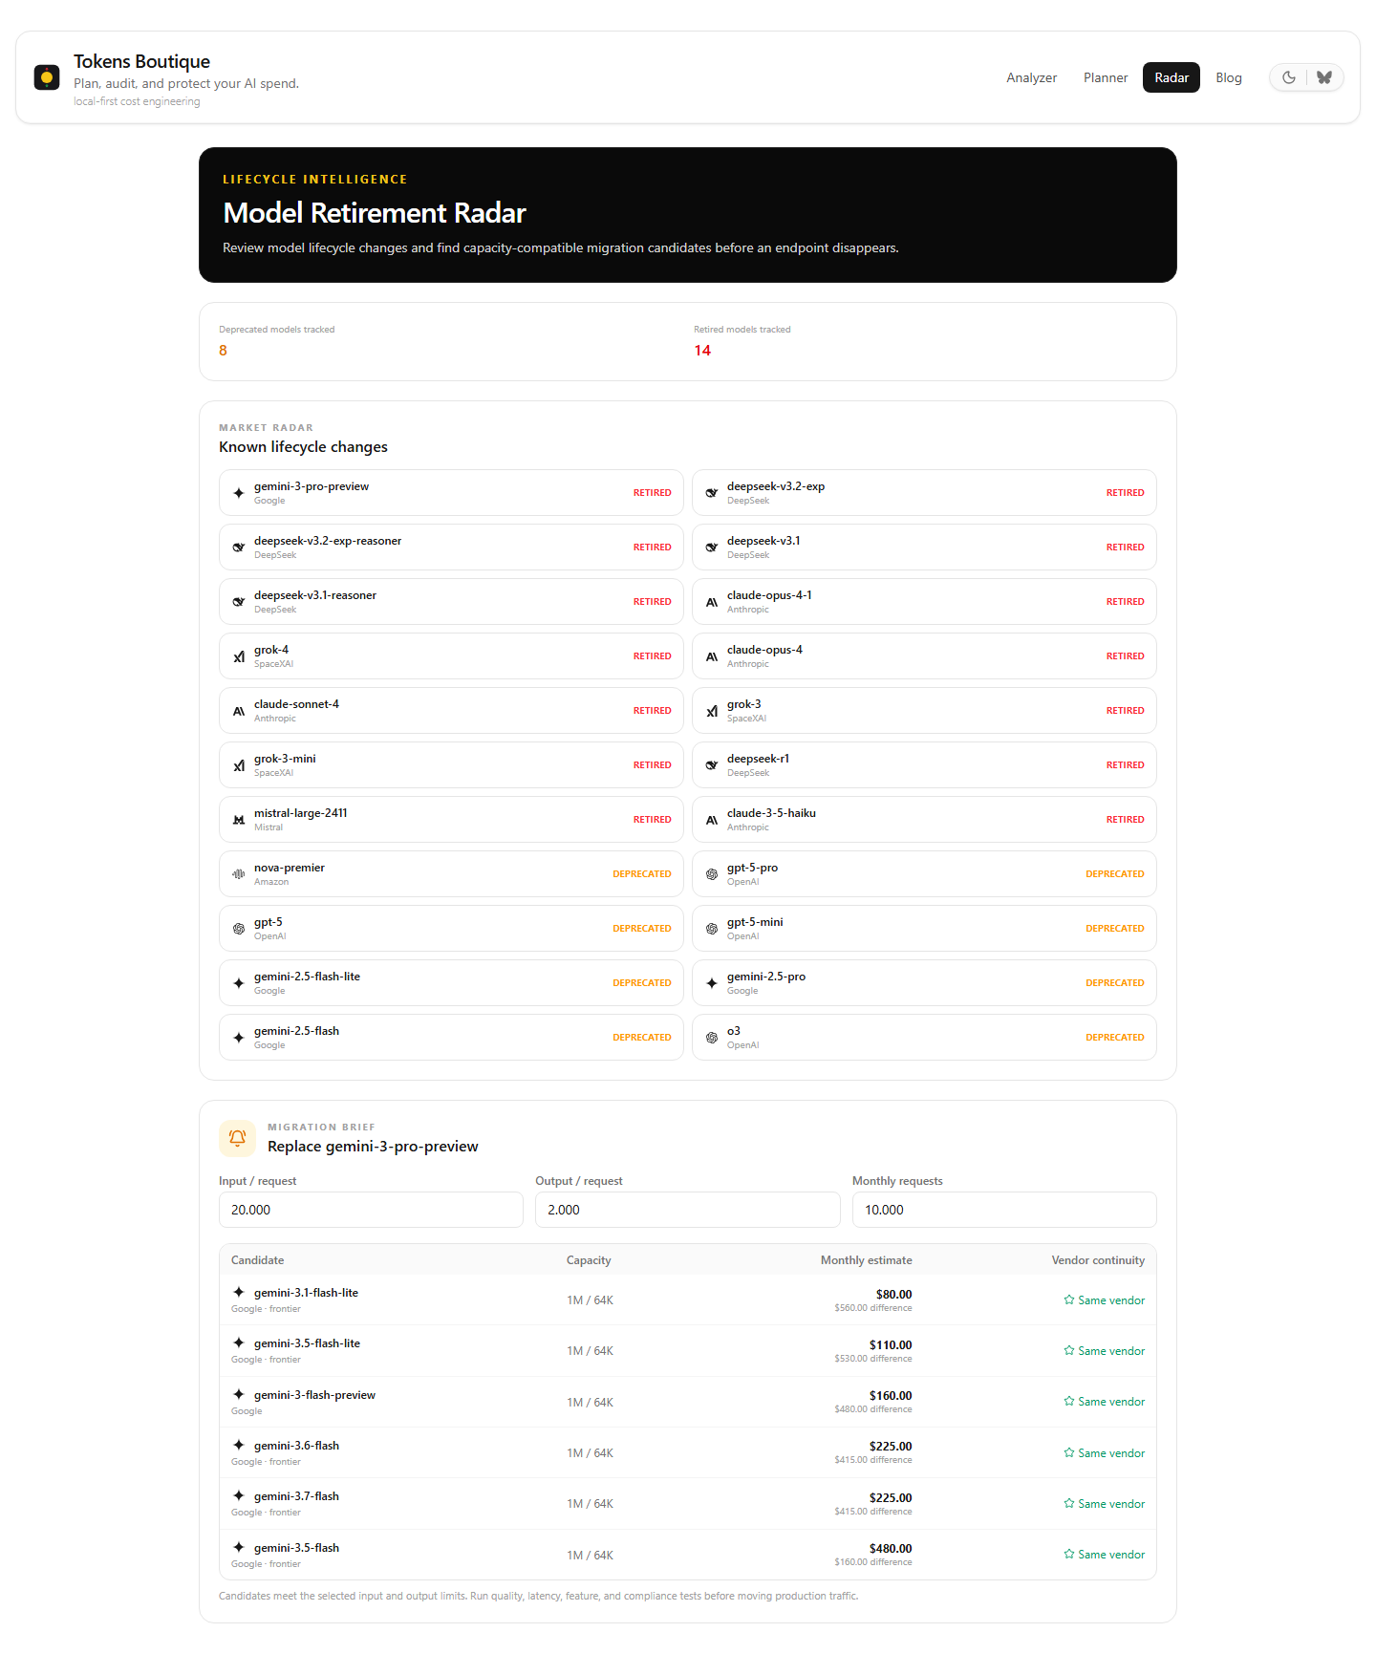This screenshot has height=1654, width=1376.
Task: Click the gemini-3.5-flash candidate name
Action: click(x=296, y=1548)
